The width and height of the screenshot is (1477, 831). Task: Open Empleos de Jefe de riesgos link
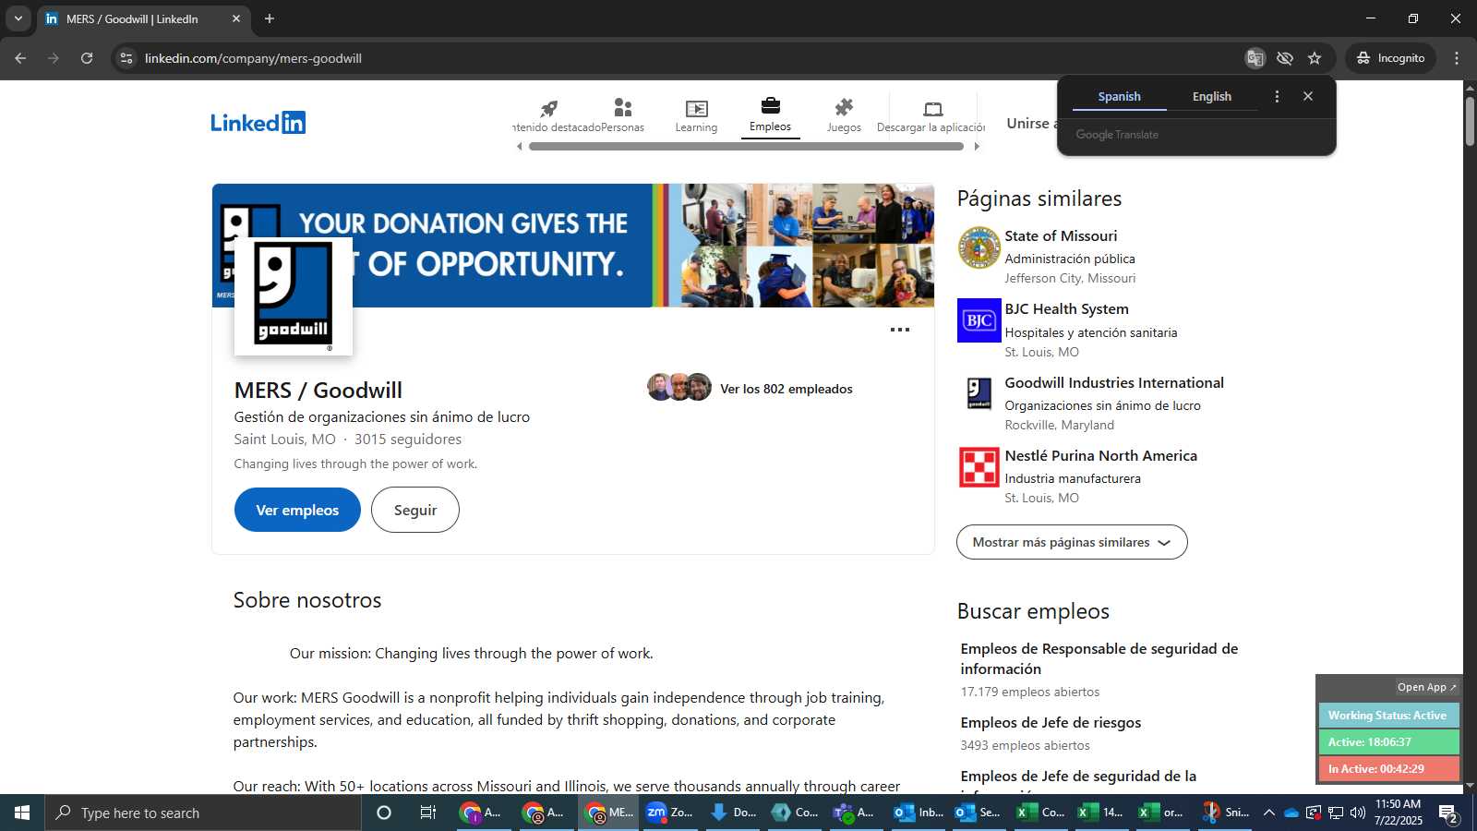click(1051, 723)
